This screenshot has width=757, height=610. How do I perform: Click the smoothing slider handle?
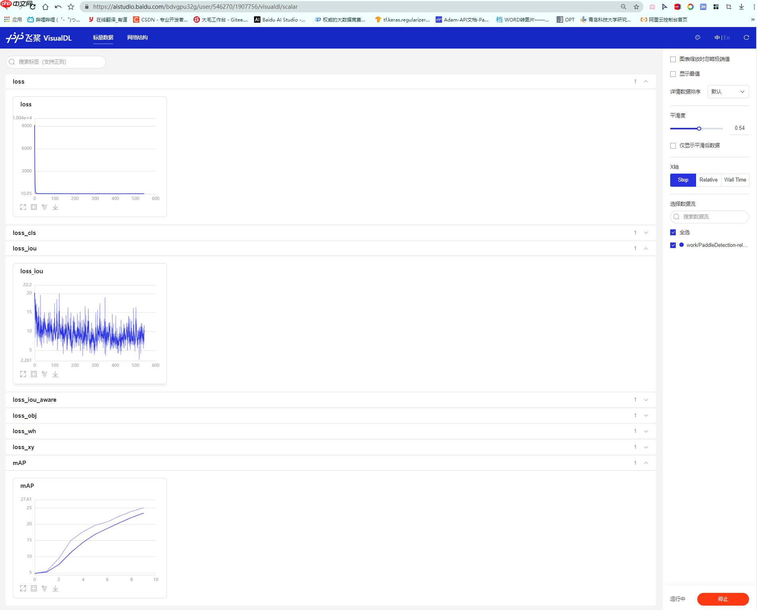click(x=699, y=129)
